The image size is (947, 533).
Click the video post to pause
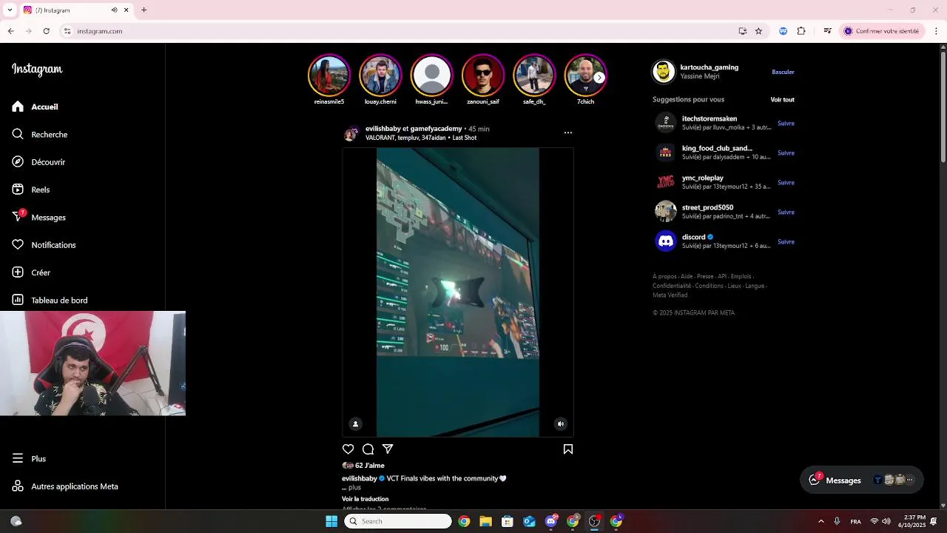[458, 292]
